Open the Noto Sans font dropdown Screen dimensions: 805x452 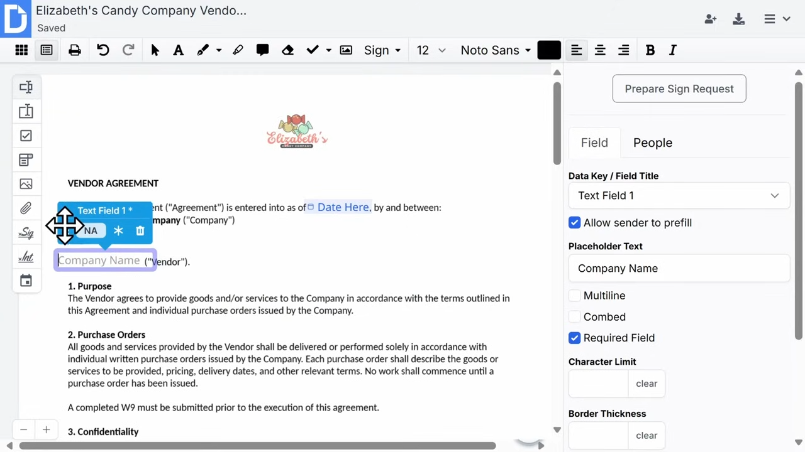496,50
